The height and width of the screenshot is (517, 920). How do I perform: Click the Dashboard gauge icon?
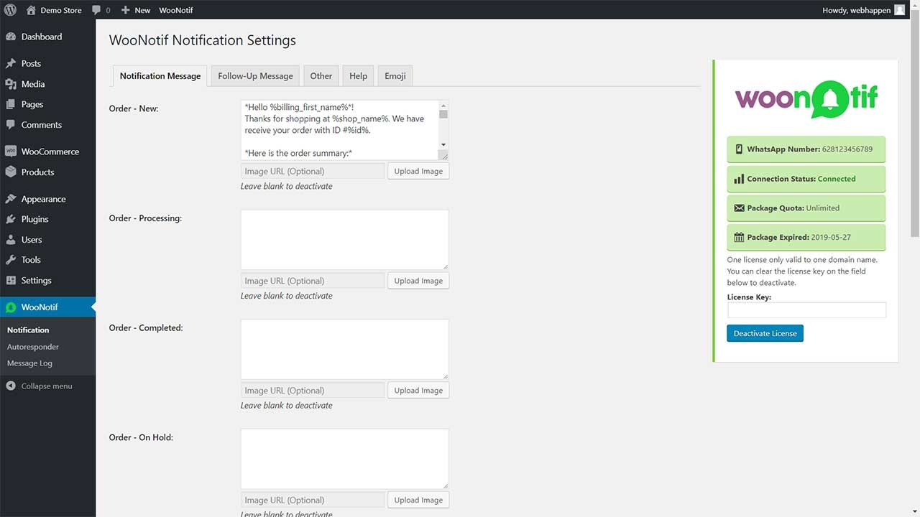click(x=11, y=37)
